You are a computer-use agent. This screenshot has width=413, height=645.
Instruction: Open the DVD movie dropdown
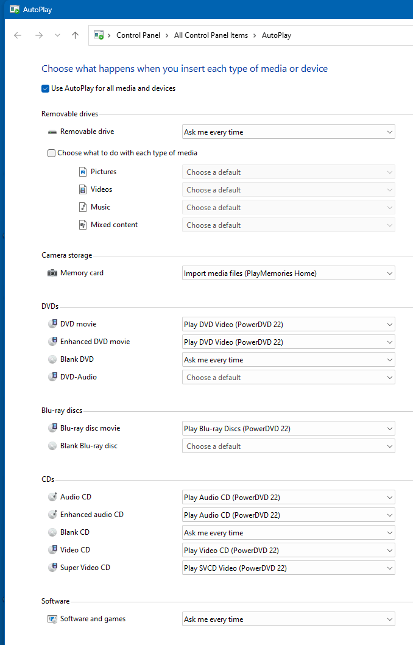pyautogui.click(x=288, y=324)
